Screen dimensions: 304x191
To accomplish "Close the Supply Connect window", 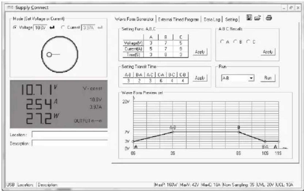I will pyautogui.click(x=298, y=8).
